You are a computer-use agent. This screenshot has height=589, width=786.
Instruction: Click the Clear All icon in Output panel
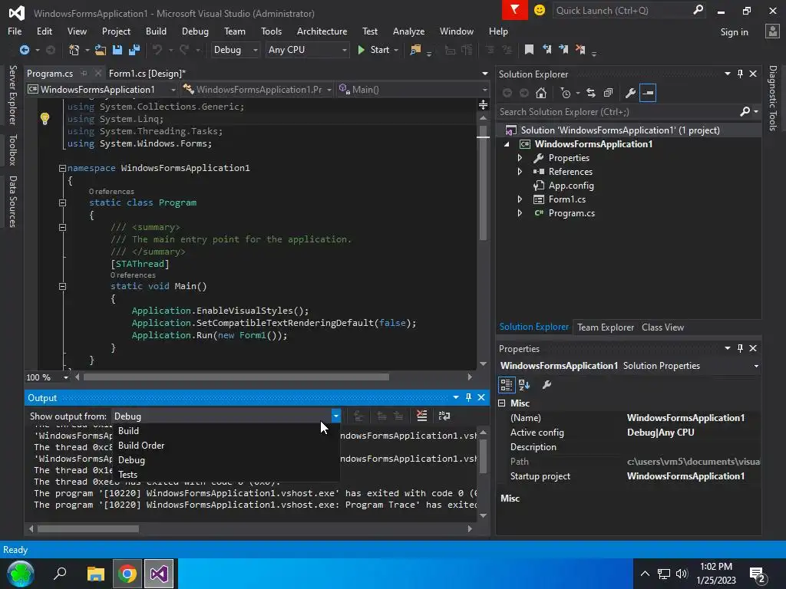(x=422, y=415)
